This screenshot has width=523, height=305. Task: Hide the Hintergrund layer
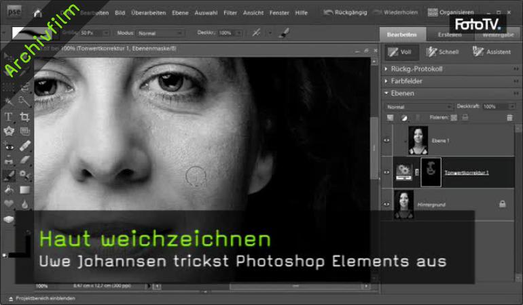(x=386, y=204)
